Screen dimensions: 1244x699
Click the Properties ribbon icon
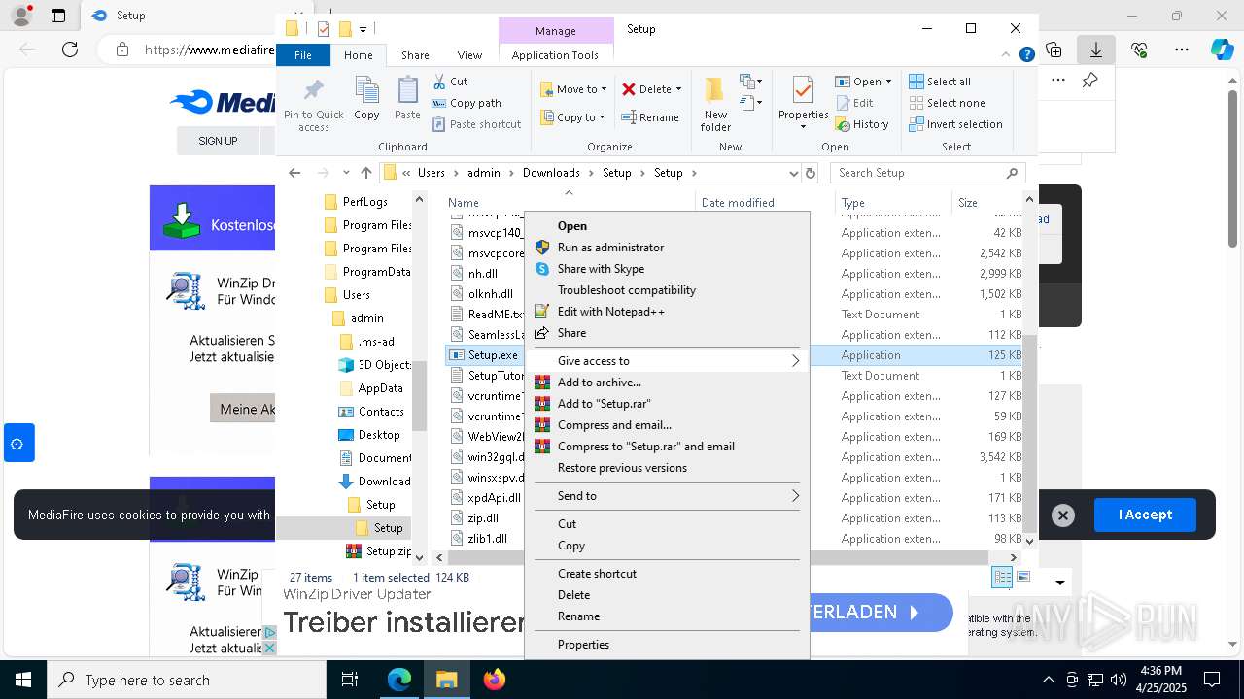tap(803, 105)
